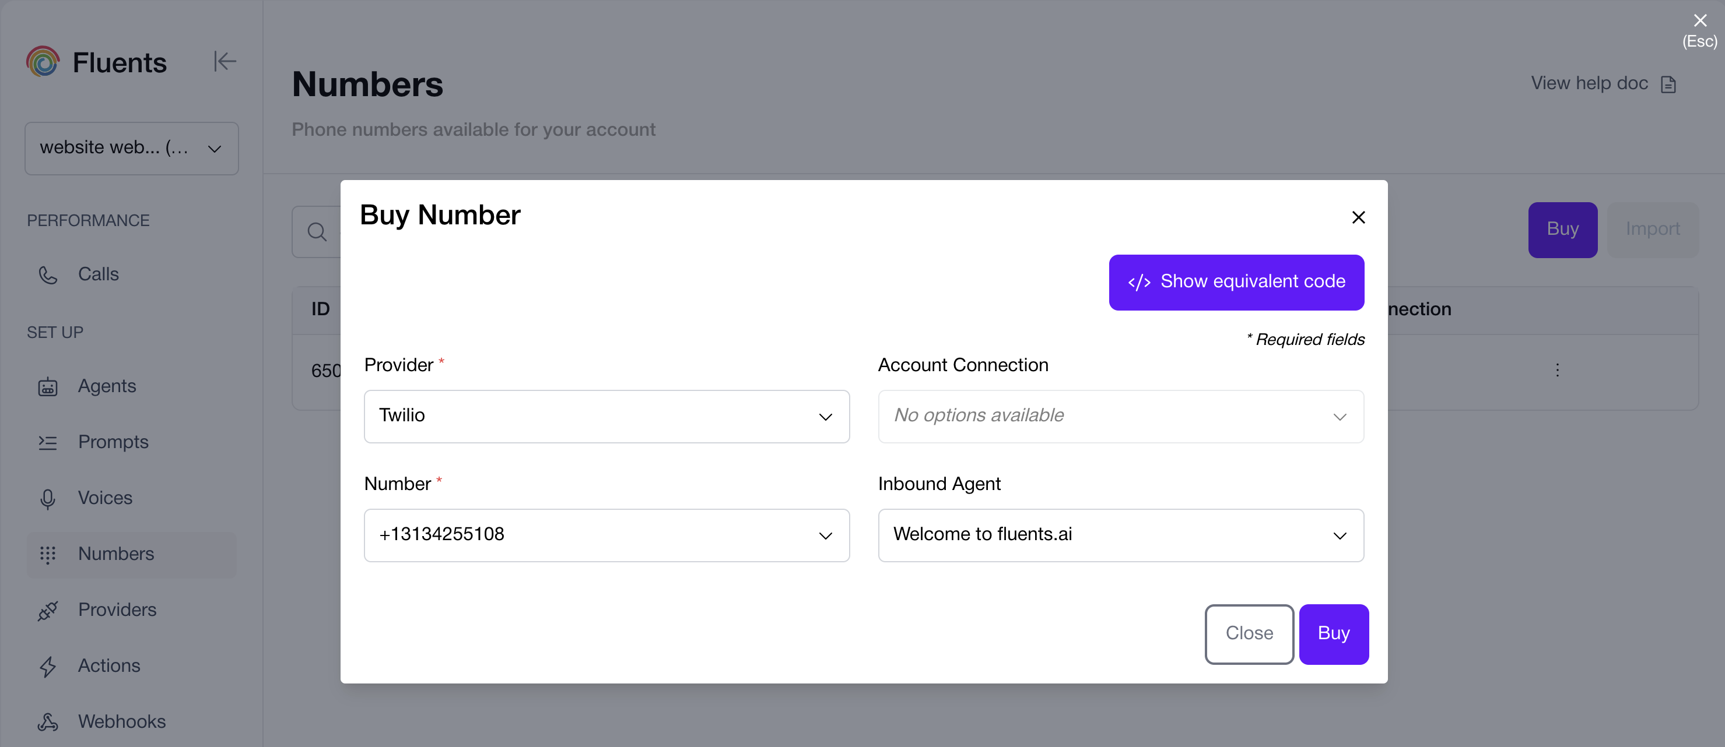Viewport: 1725px width, 747px height.
Task: Dismiss overlay with top-right Esc X
Action: pos(1699,21)
